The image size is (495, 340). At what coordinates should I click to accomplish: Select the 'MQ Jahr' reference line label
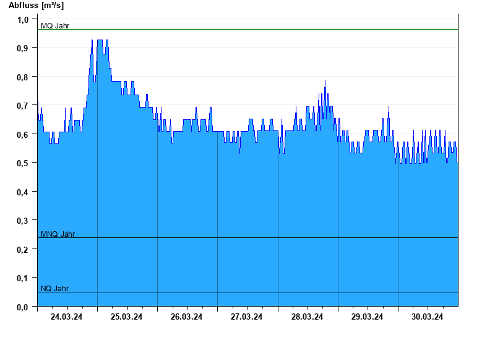tap(55, 26)
